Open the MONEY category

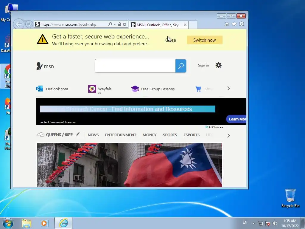(x=150, y=135)
